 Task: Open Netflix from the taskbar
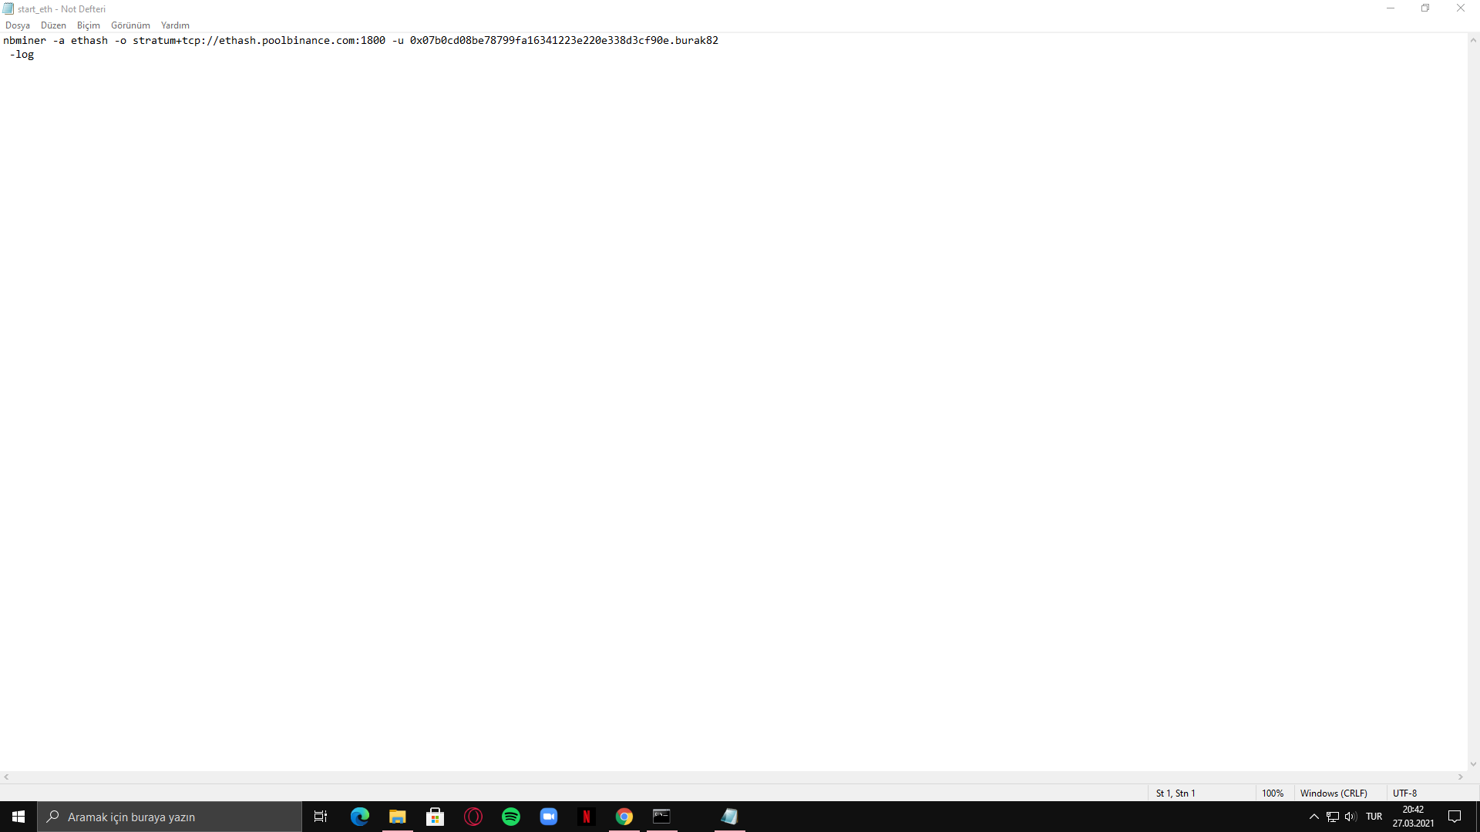pos(586,817)
